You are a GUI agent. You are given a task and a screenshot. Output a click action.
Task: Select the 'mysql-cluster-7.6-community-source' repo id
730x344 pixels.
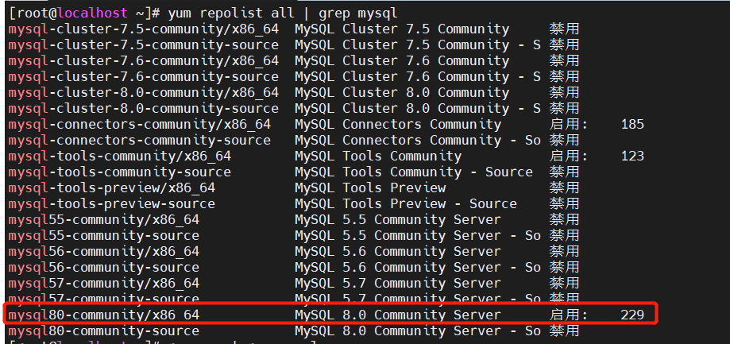point(144,77)
